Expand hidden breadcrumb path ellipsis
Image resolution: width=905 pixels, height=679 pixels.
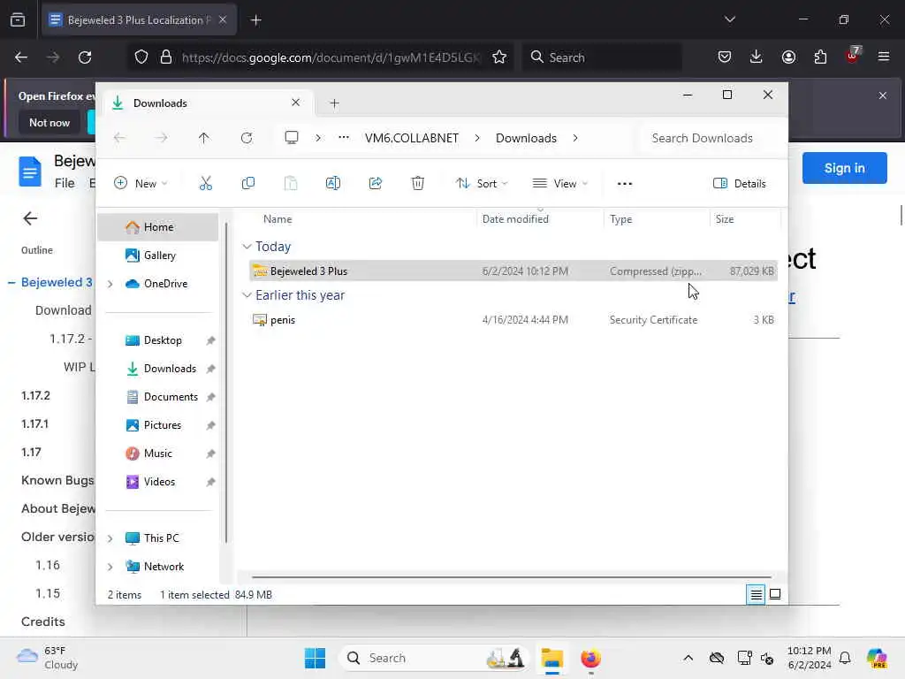pyautogui.click(x=344, y=138)
